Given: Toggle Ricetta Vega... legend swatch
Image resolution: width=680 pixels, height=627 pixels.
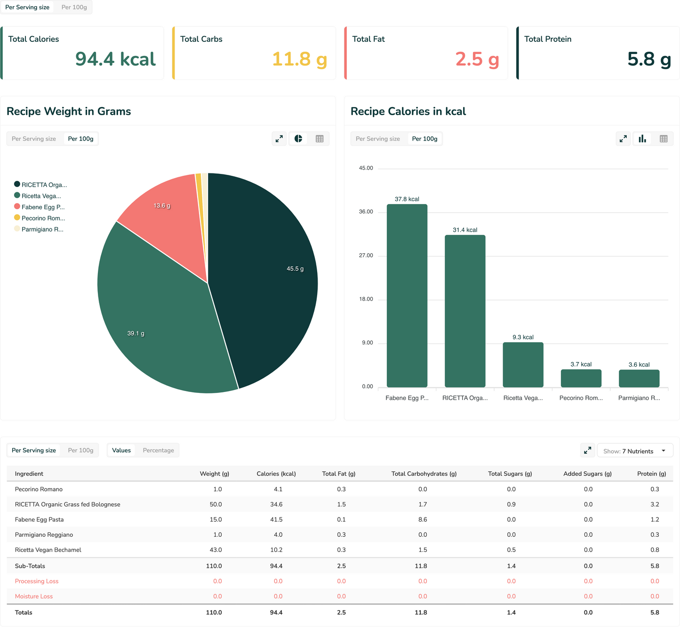Looking at the screenshot, I should tap(17, 195).
